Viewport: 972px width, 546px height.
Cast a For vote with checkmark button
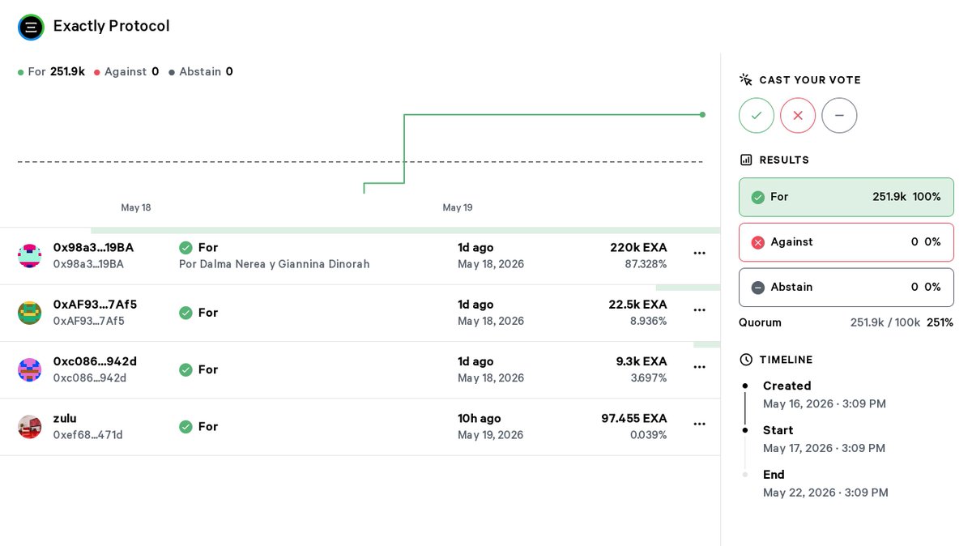point(757,116)
